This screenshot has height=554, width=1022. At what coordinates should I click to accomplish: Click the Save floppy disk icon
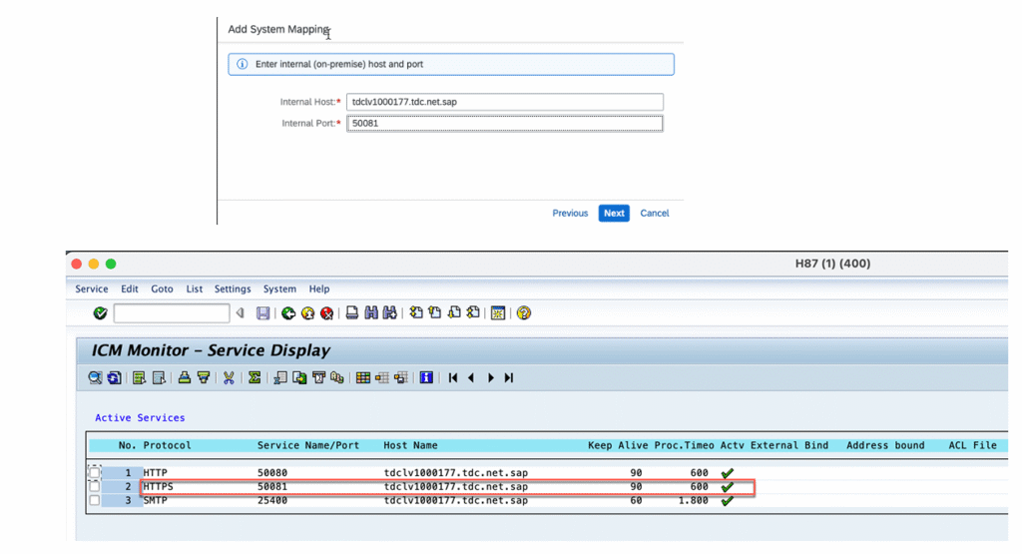[x=263, y=313]
